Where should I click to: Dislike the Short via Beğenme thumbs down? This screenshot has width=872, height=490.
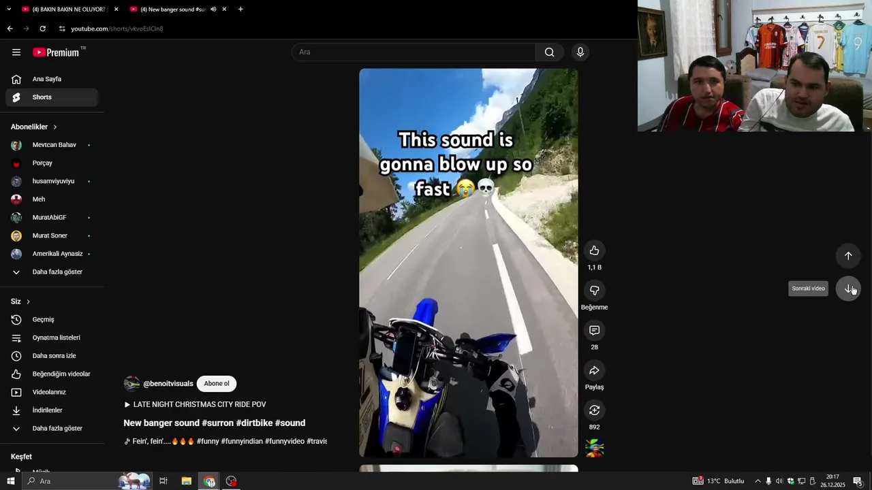tap(594, 291)
